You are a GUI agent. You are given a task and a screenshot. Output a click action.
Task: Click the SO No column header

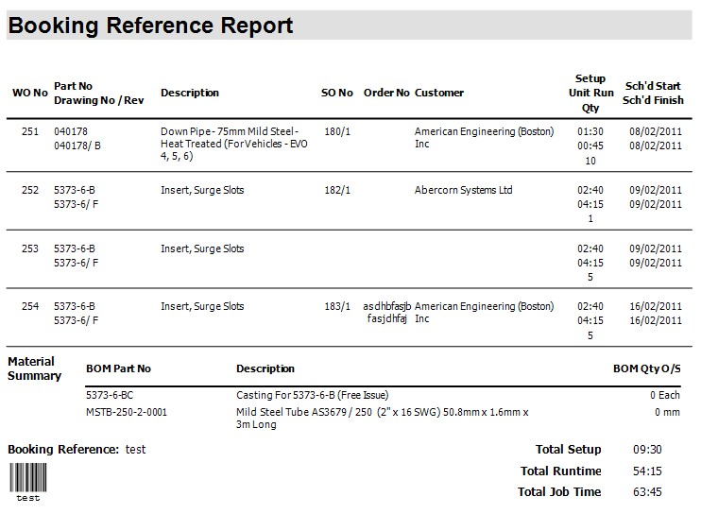[337, 94]
